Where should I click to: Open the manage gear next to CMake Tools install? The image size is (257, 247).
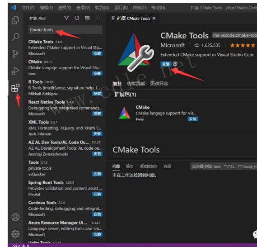[175, 64]
